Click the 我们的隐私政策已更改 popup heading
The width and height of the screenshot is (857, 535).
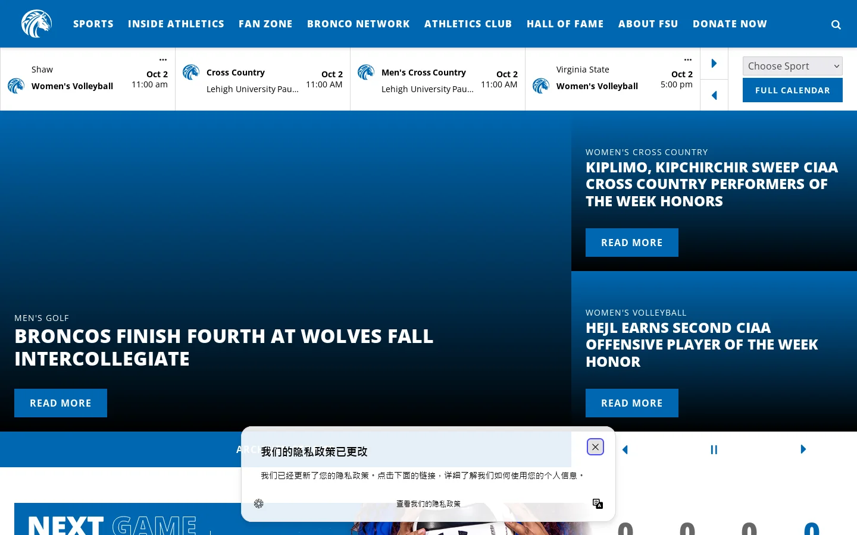[x=314, y=452]
